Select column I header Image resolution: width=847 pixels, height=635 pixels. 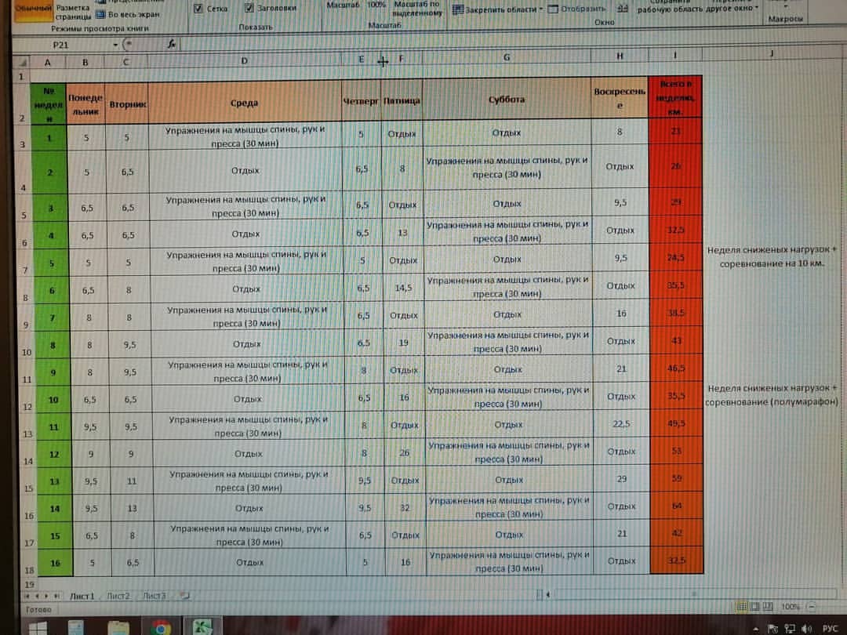coord(674,55)
